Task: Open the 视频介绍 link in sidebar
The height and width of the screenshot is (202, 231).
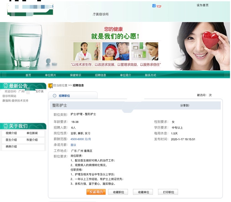Action: coord(11,133)
